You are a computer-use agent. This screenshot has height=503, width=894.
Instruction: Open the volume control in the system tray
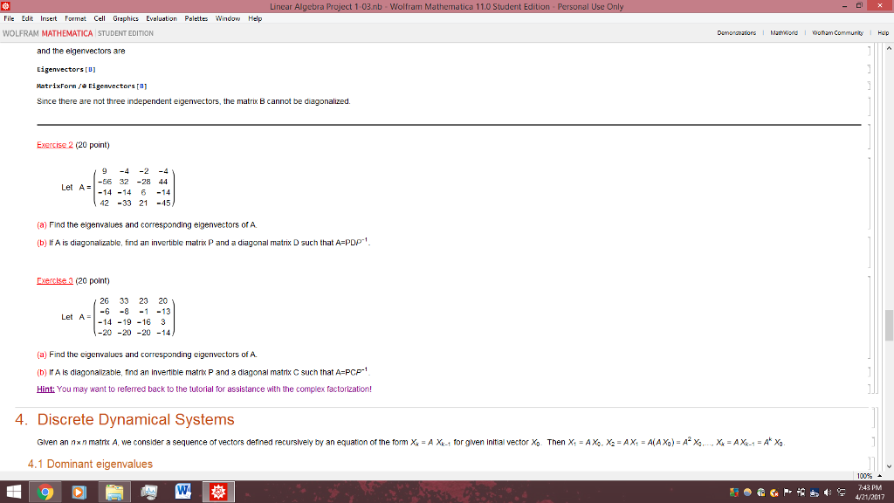(x=827, y=492)
